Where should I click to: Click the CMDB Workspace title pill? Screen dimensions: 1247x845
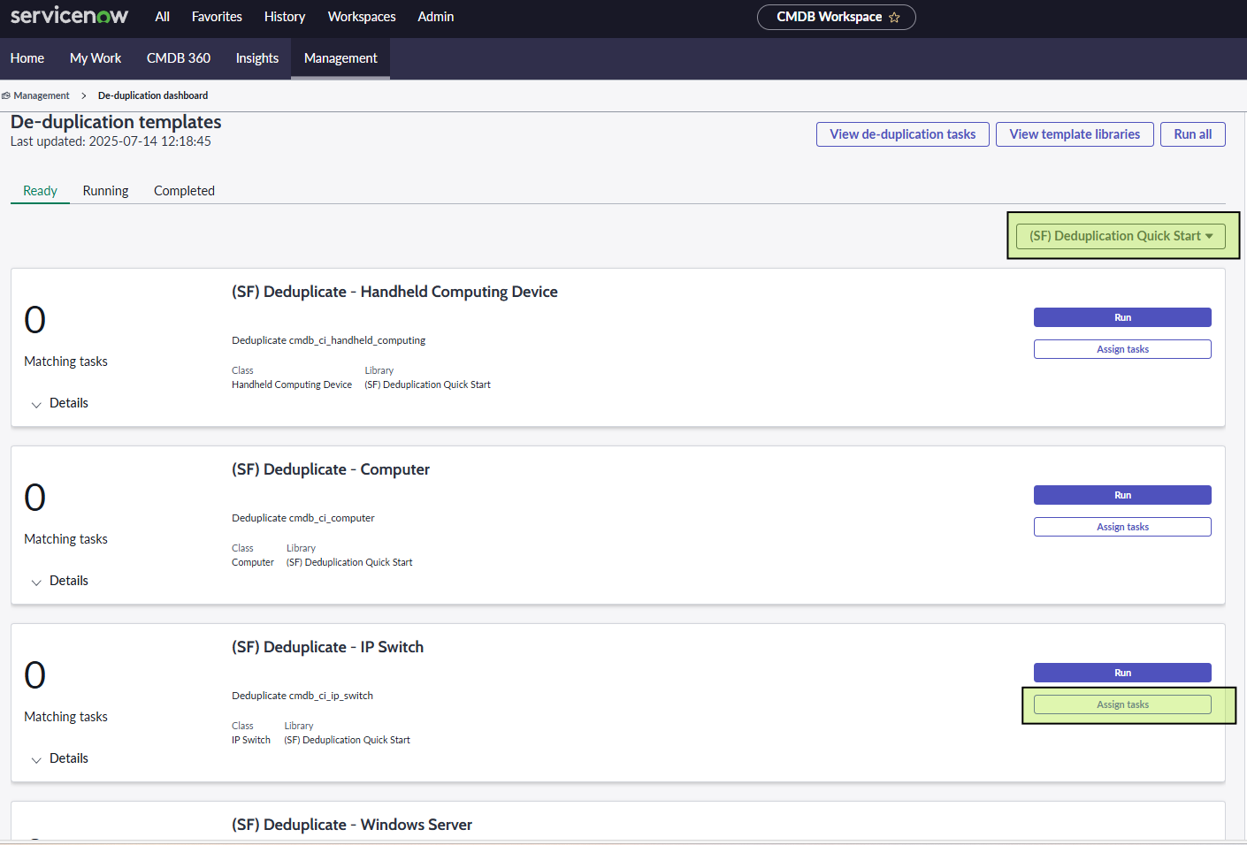(x=836, y=17)
